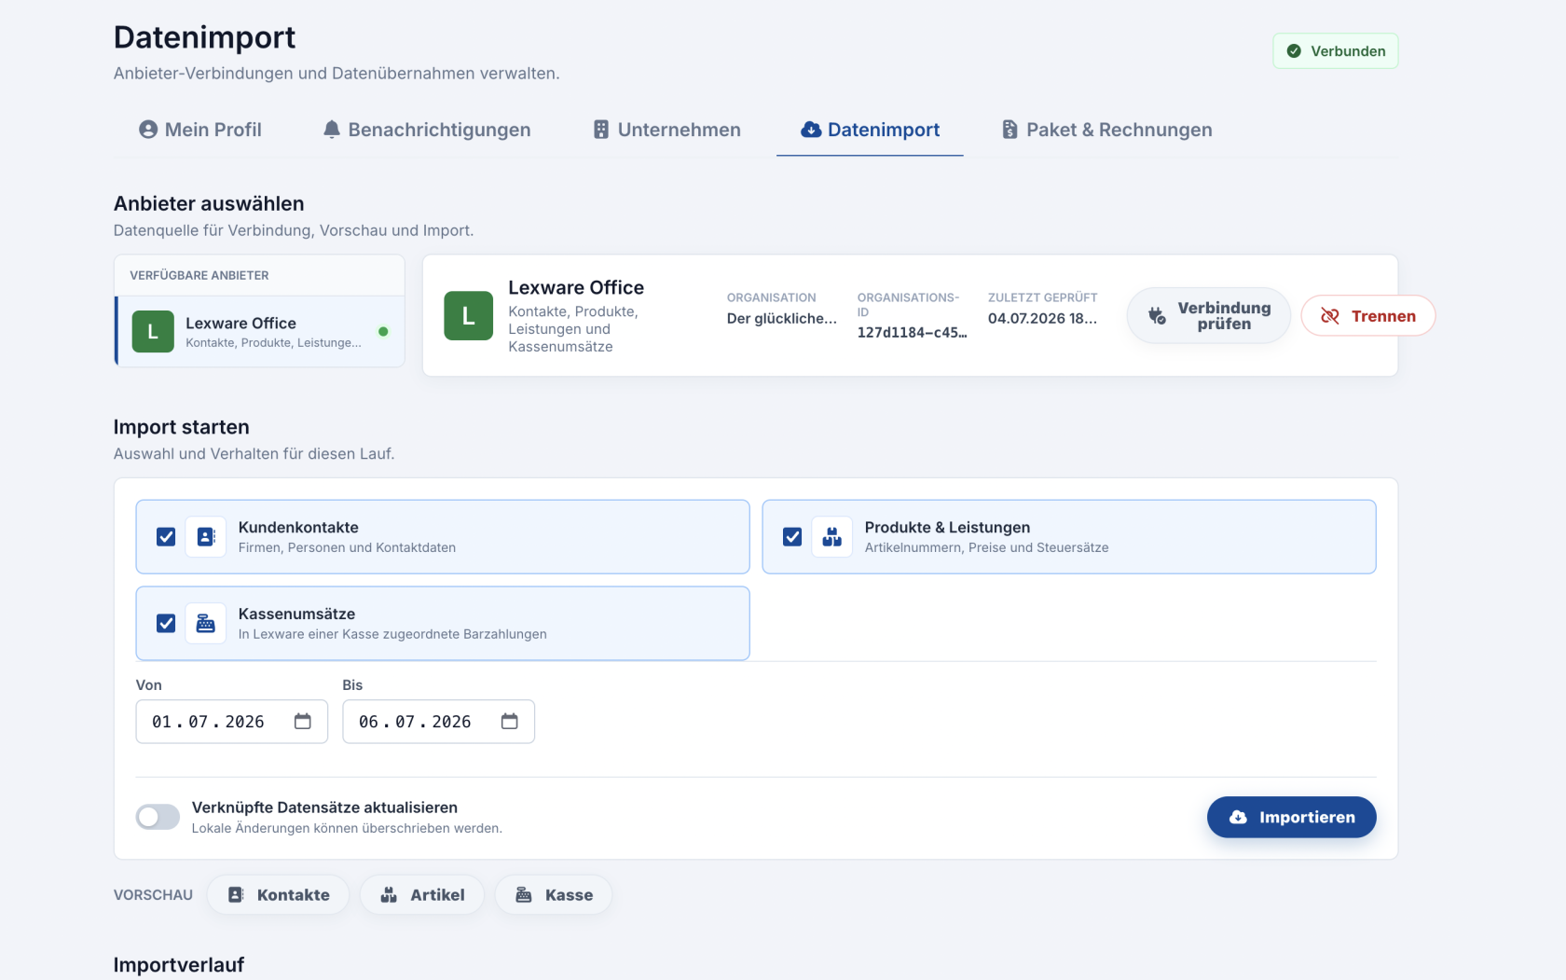Select Lexware Office in available providers list

coord(260,332)
